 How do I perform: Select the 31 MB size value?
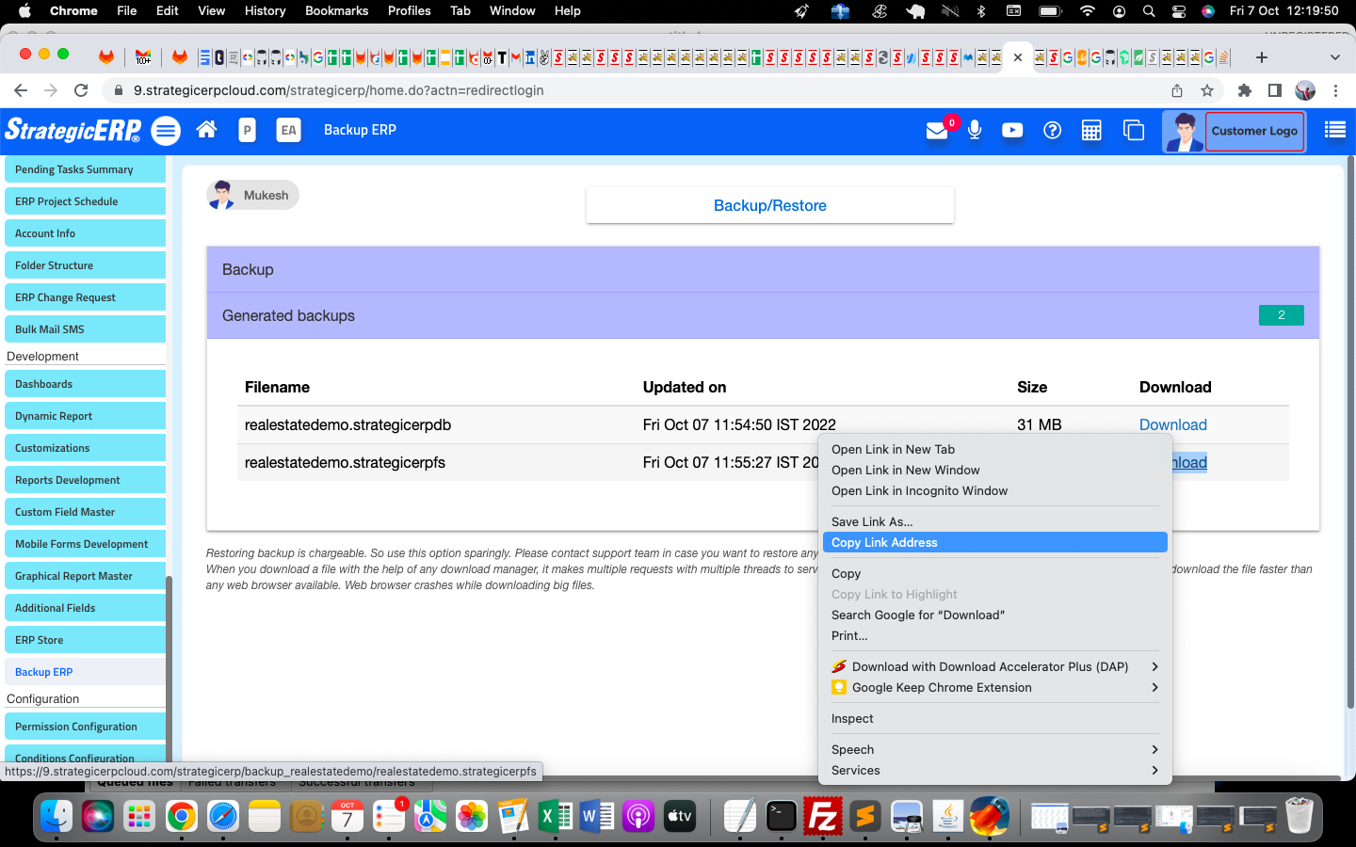[1039, 424]
